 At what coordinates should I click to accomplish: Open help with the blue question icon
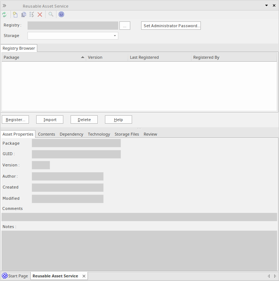61,15
